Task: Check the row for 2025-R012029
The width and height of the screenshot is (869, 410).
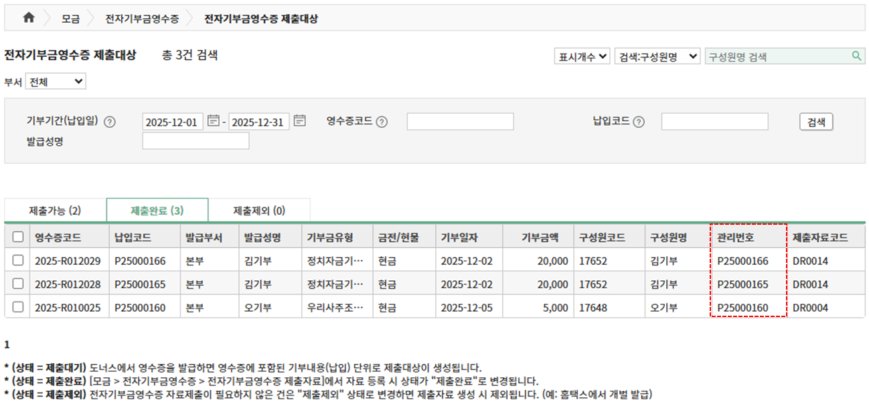Action: (17, 260)
